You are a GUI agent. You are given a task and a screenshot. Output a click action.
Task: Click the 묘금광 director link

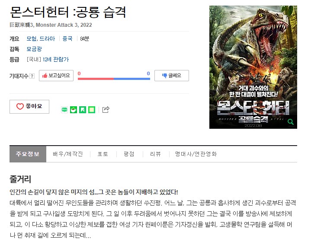click(x=34, y=49)
